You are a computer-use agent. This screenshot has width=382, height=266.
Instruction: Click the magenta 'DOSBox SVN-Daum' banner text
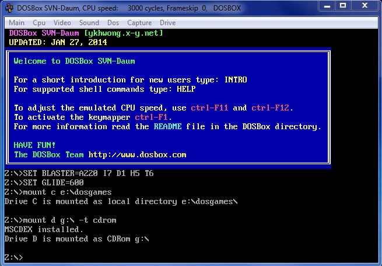[x=44, y=33]
